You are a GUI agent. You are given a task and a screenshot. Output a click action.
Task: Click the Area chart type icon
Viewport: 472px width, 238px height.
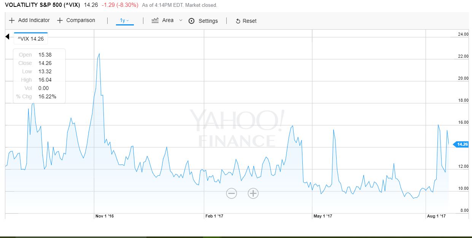[155, 20]
